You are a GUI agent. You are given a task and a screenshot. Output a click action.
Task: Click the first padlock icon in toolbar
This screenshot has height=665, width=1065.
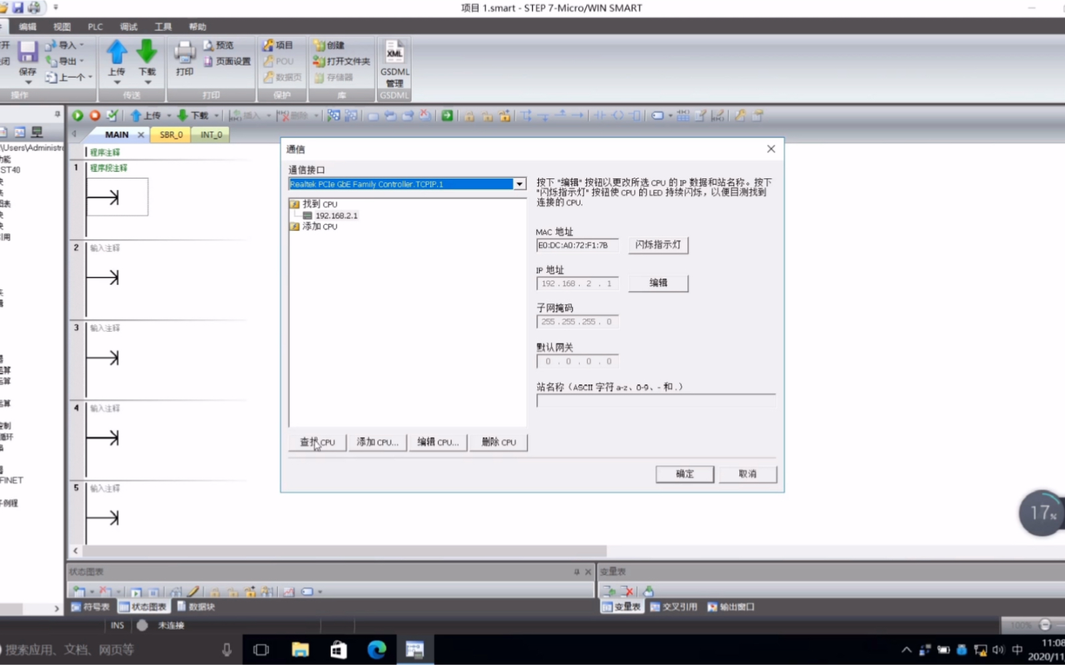pos(469,116)
